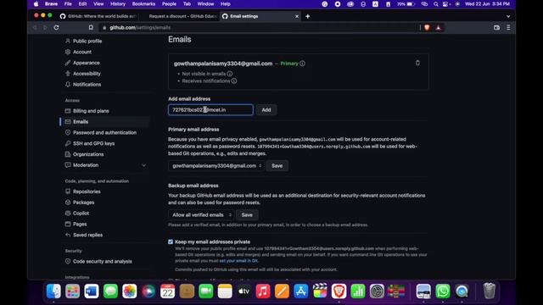Open Saved replies settings
This screenshot has height=305, width=543.
click(87, 235)
